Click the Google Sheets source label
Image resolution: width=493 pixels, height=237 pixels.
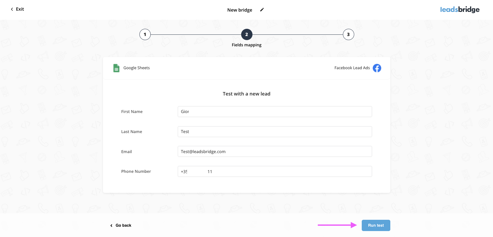coord(136,68)
